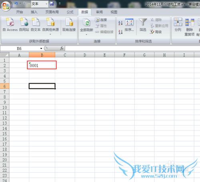Viewport: 200px width, 182px height.
Task: Click the Select All corner button
Action: pos(5,55)
